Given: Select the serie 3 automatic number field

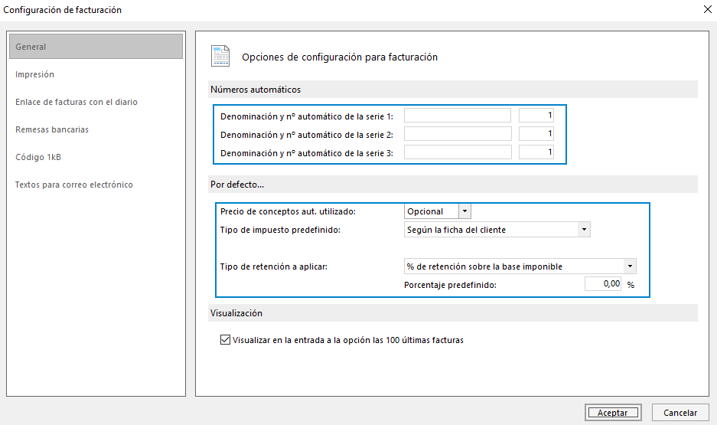Looking at the screenshot, I should click(x=536, y=152).
